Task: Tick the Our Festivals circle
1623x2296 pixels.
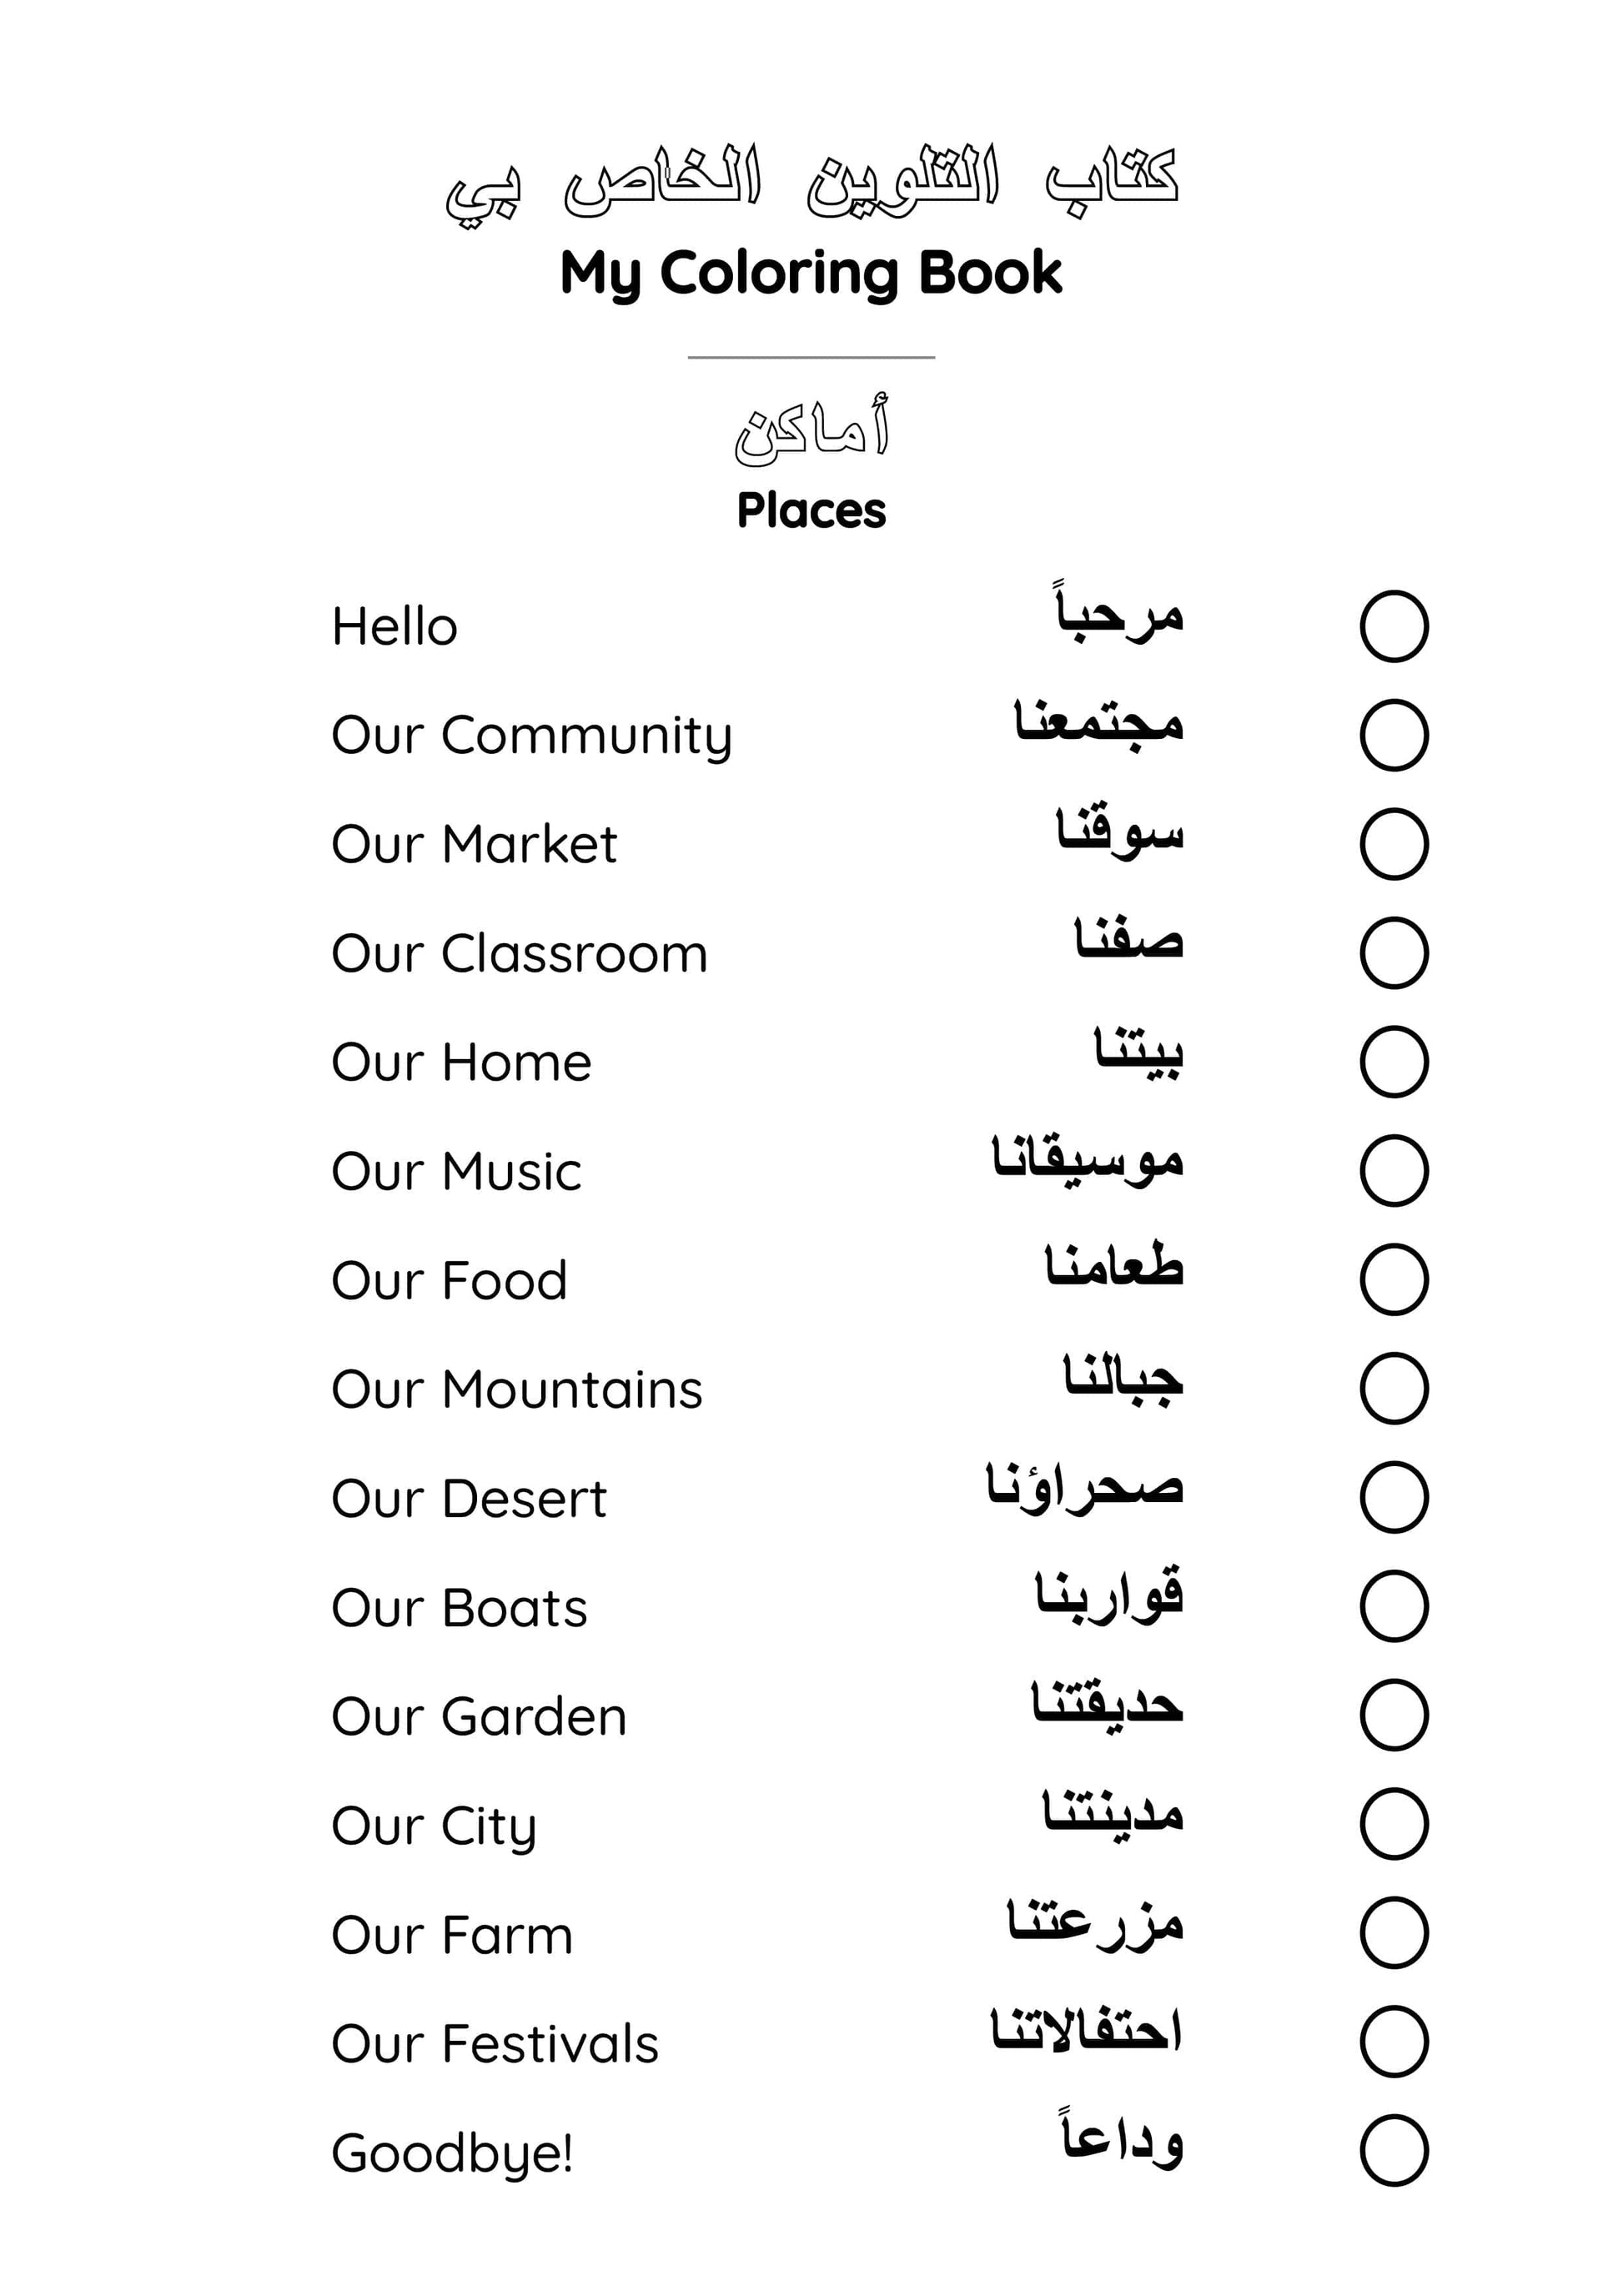Action: [1393, 2041]
